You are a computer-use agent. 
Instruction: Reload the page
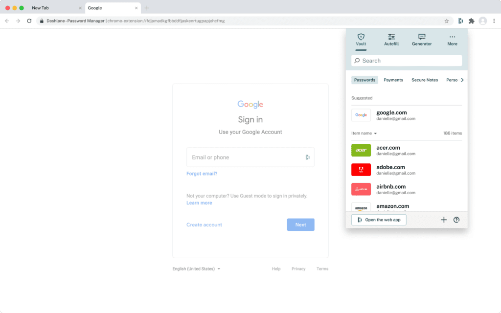(x=29, y=22)
